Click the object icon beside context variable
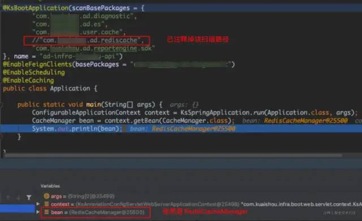 tap(46, 204)
